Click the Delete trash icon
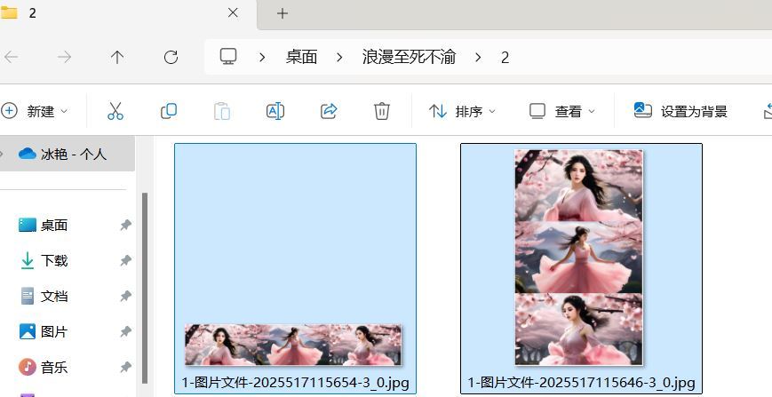The height and width of the screenshot is (397, 772). click(382, 111)
